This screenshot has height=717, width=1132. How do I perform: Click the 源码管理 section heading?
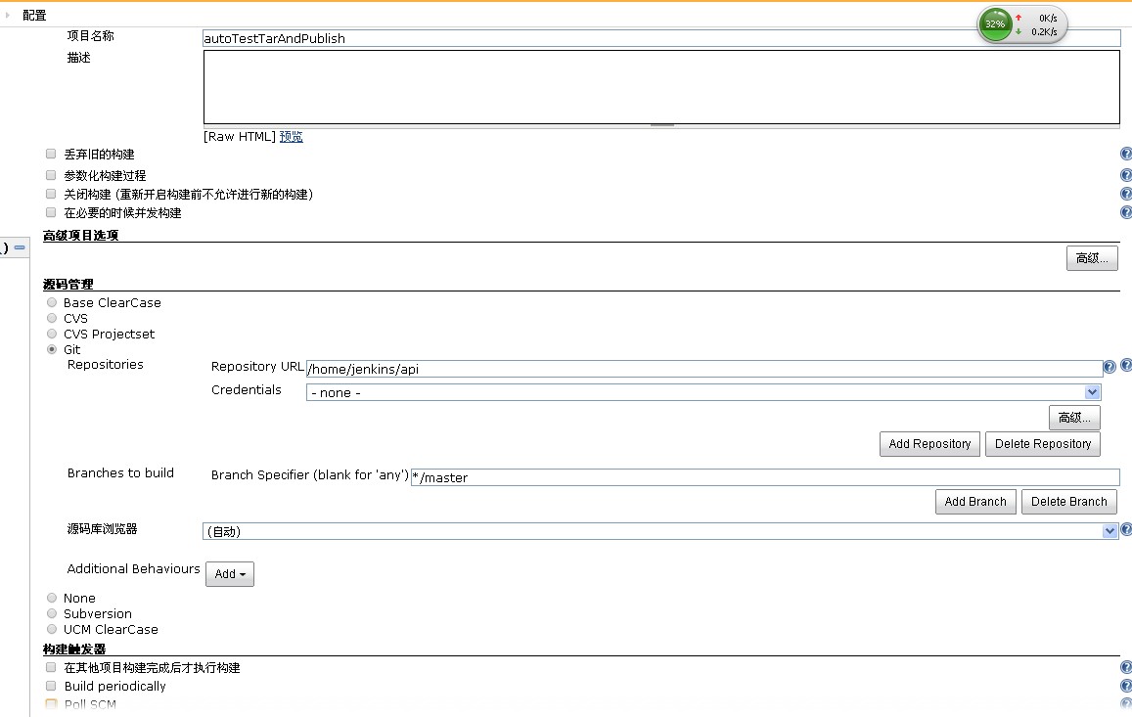(68, 284)
